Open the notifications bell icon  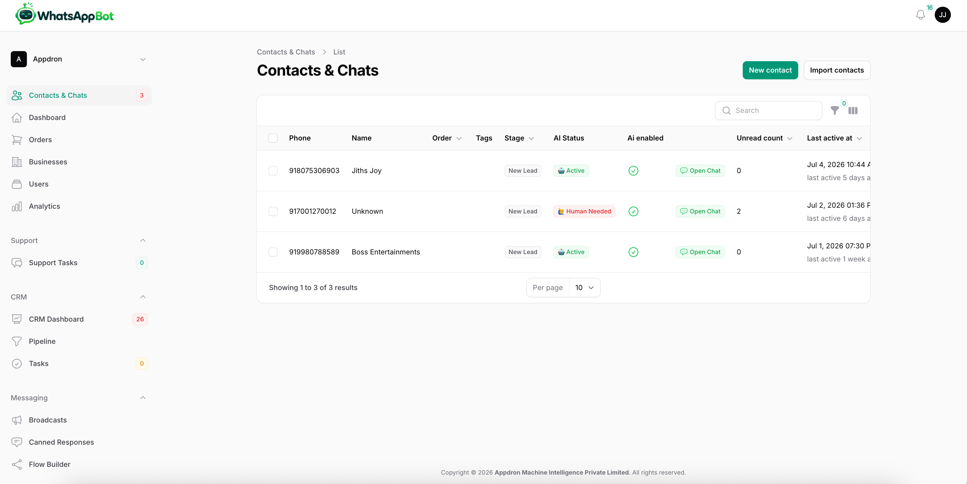point(921,15)
